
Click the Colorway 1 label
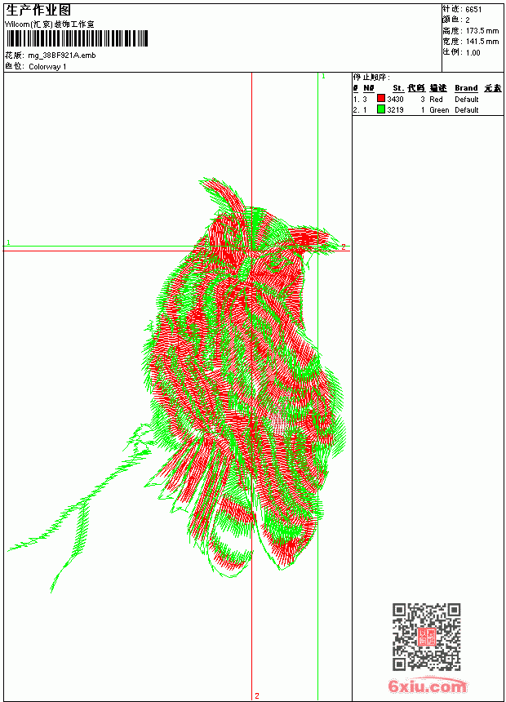tap(47, 67)
